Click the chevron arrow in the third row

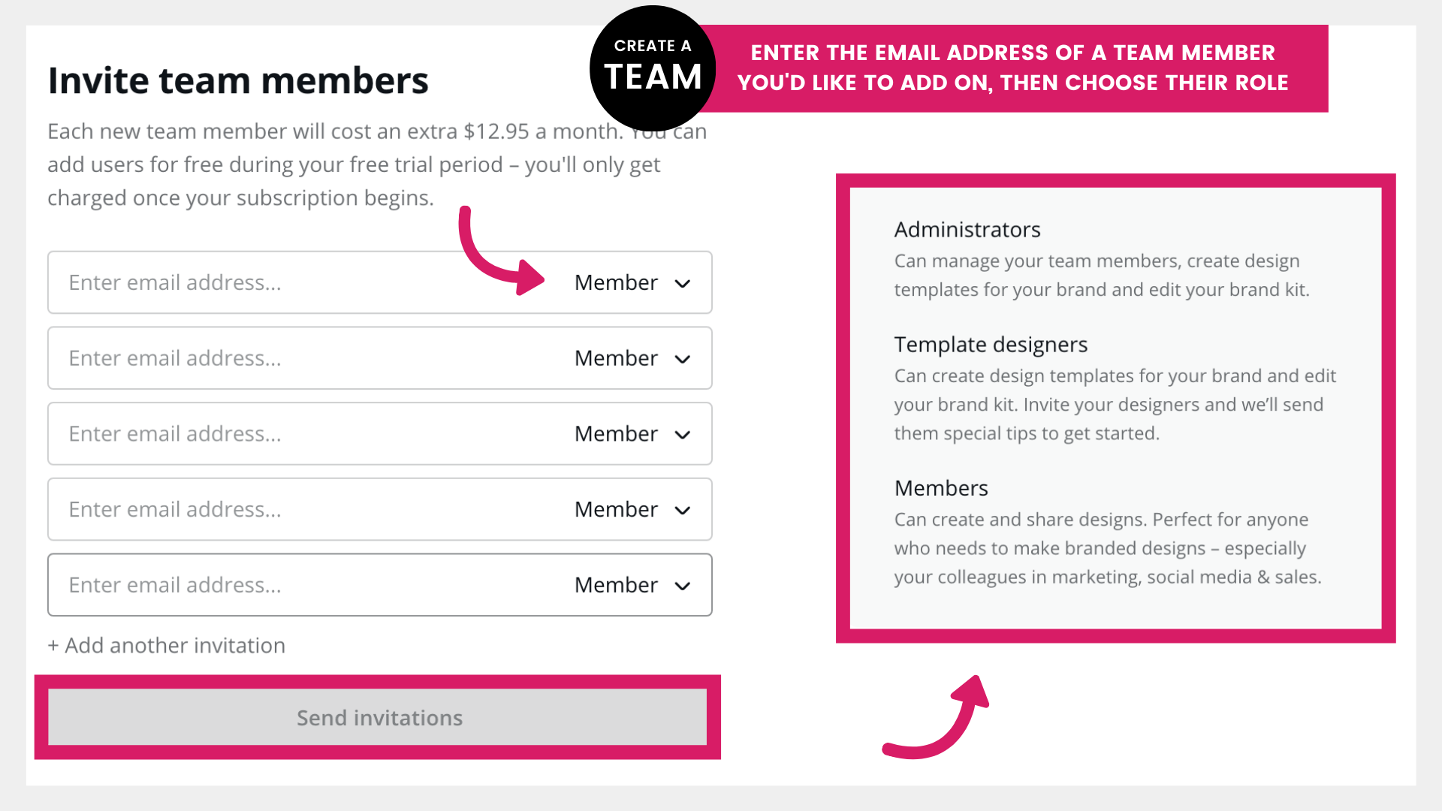point(682,436)
